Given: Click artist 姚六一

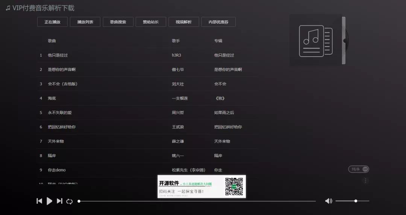Looking at the screenshot, I should click(178, 156).
